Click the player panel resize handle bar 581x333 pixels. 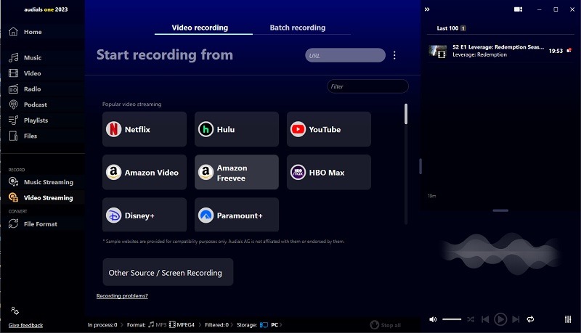pos(500,210)
